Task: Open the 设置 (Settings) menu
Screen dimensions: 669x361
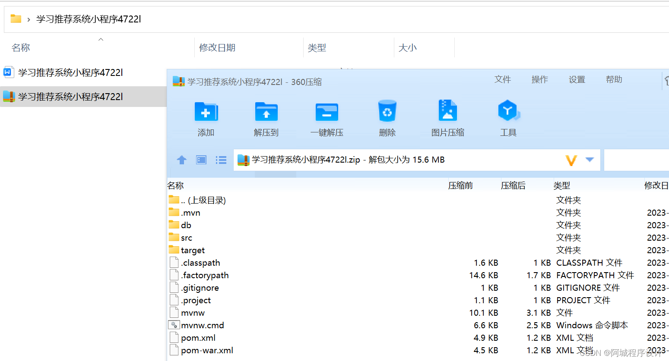Action: [577, 79]
